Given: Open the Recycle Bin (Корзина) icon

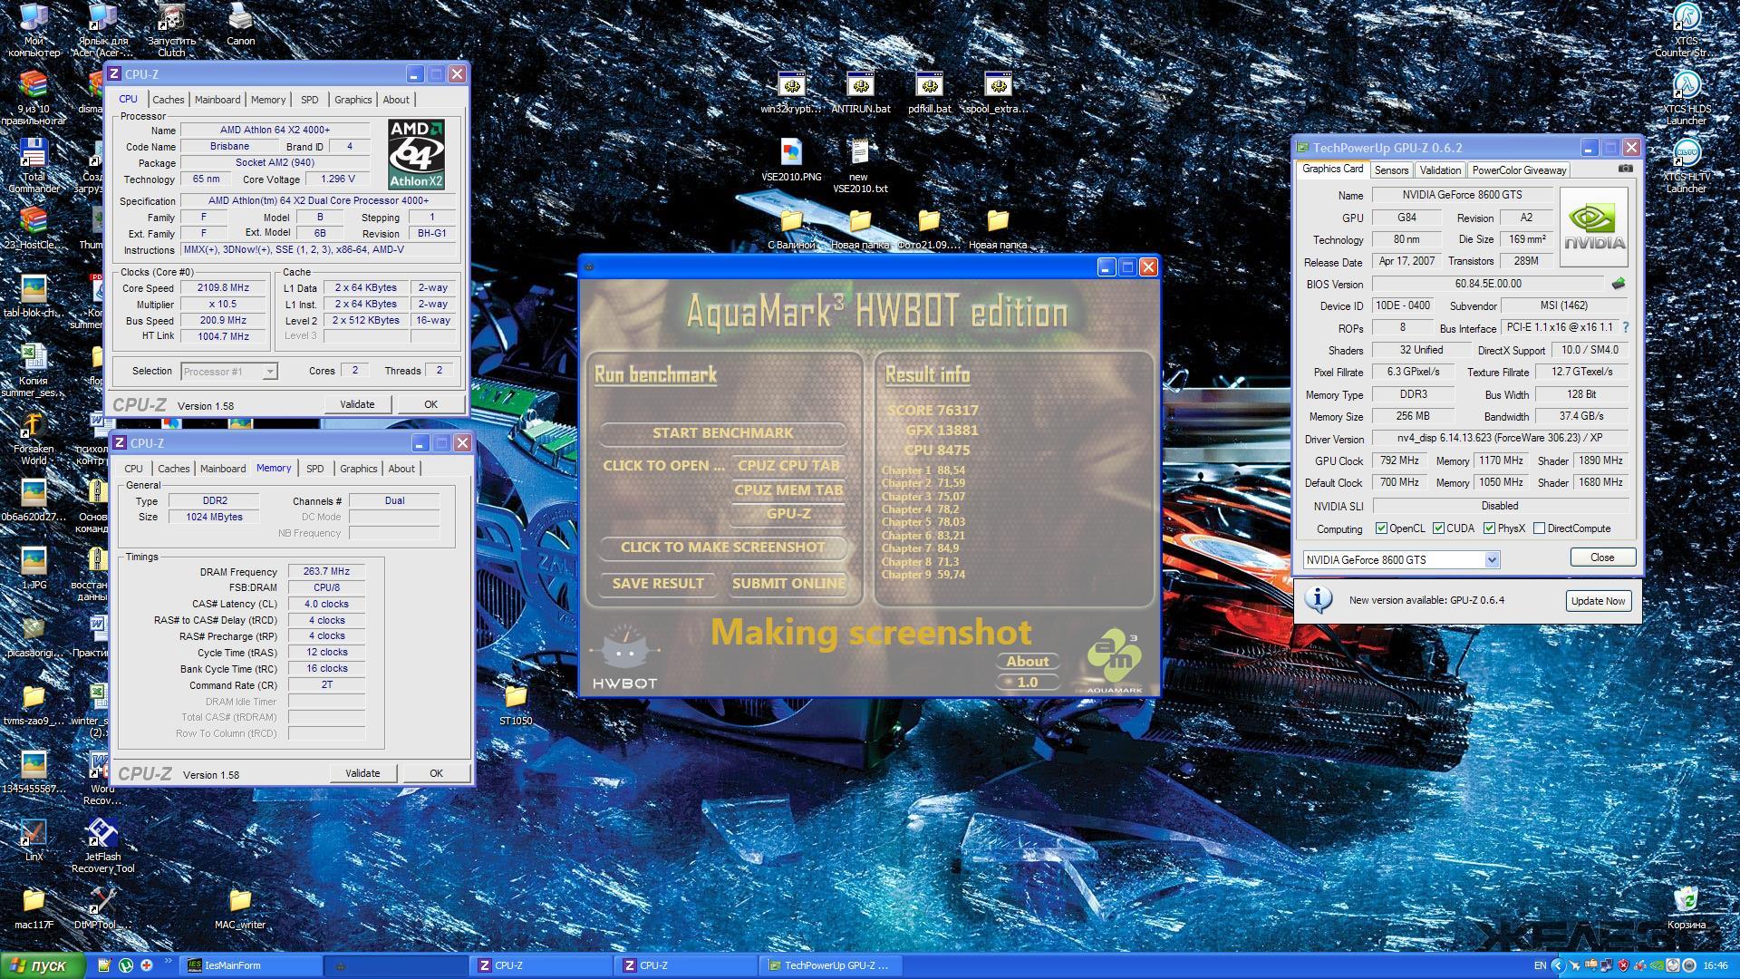Looking at the screenshot, I should point(1686,900).
